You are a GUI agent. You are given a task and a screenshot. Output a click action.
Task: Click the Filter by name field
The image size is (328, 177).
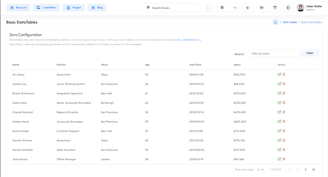coord(274,54)
